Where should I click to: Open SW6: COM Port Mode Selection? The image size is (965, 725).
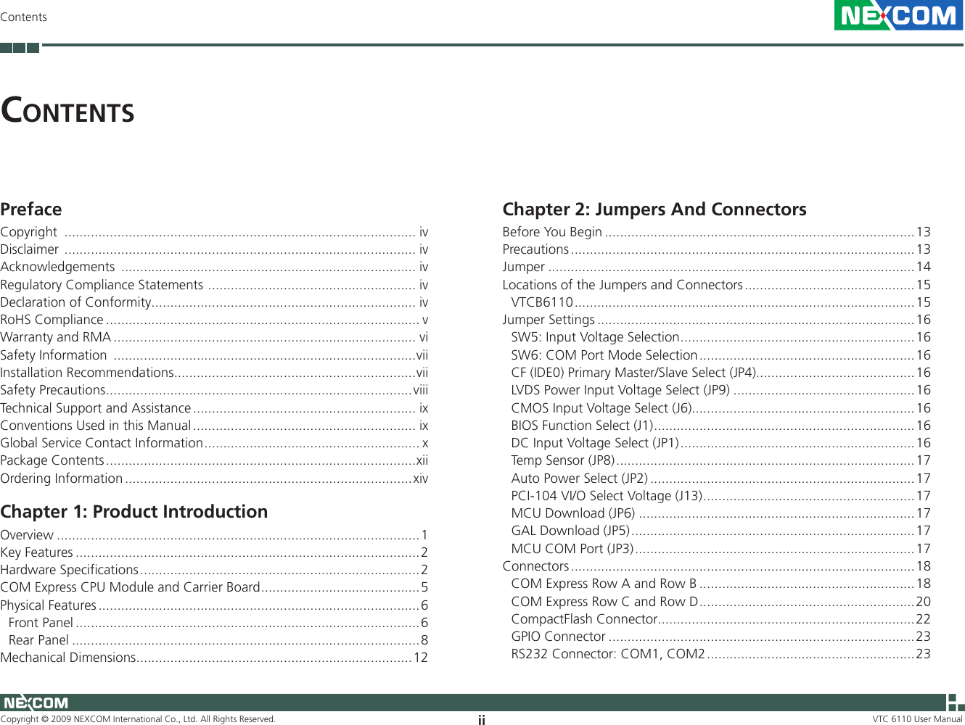click(721, 355)
